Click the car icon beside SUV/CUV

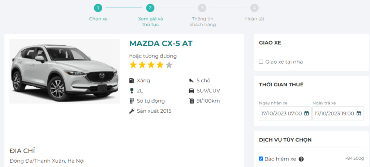[192, 91]
